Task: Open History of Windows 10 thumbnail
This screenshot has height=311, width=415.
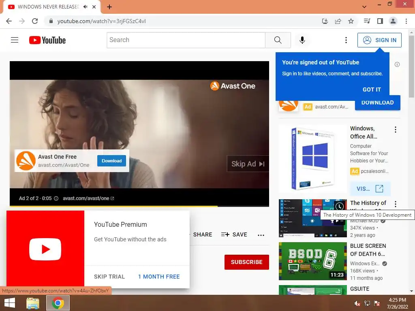Action: pos(312,218)
